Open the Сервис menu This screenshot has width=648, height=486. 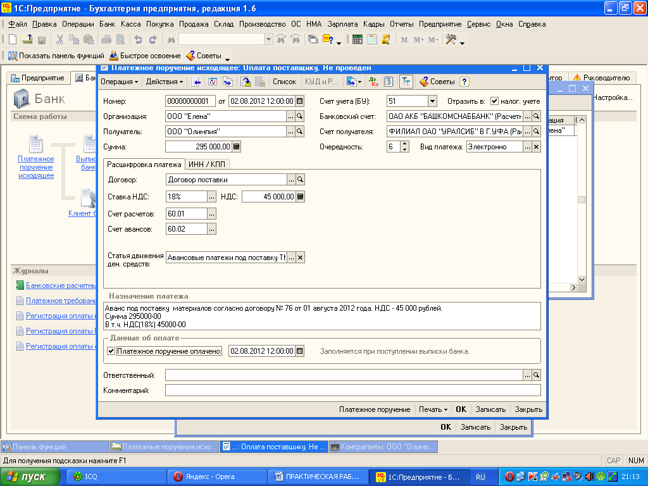tap(478, 24)
